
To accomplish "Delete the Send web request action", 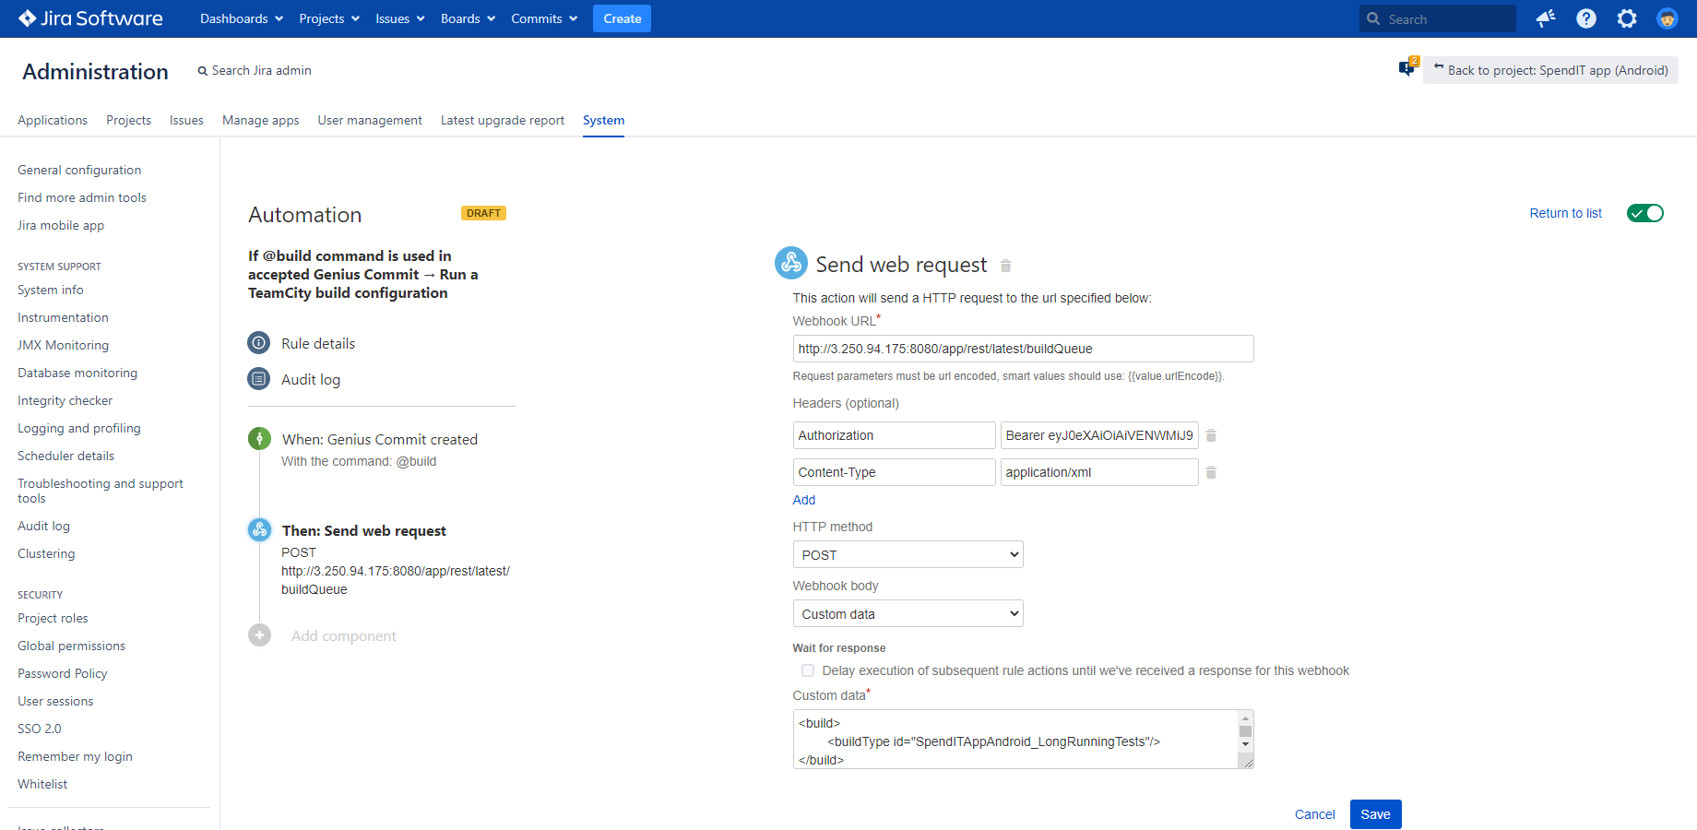I will (x=1006, y=266).
